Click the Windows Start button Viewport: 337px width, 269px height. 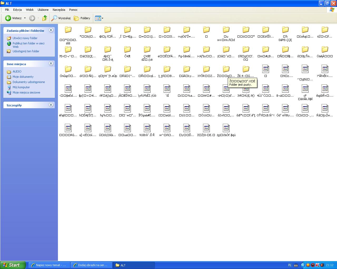tap(13, 265)
